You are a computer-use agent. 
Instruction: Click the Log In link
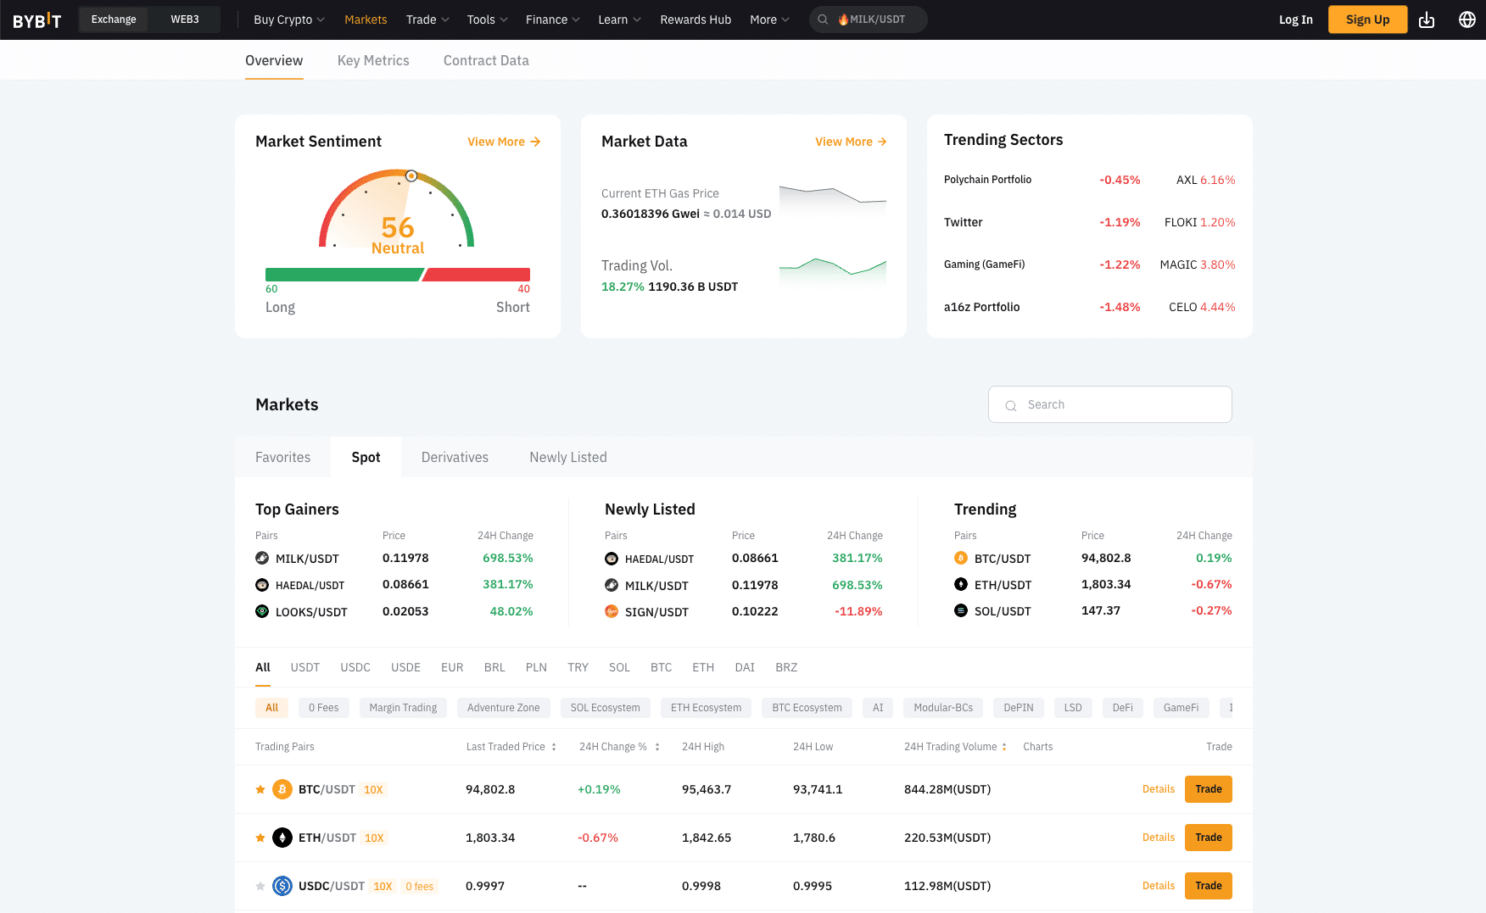tap(1296, 19)
